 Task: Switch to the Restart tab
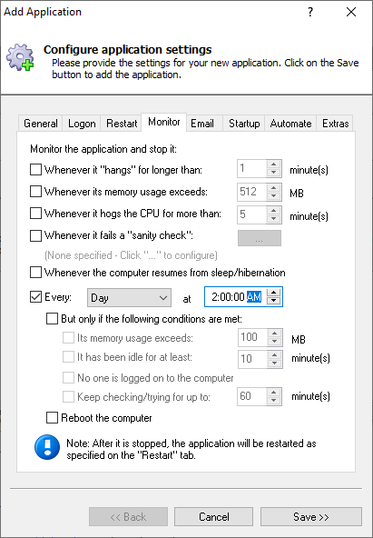(122, 124)
